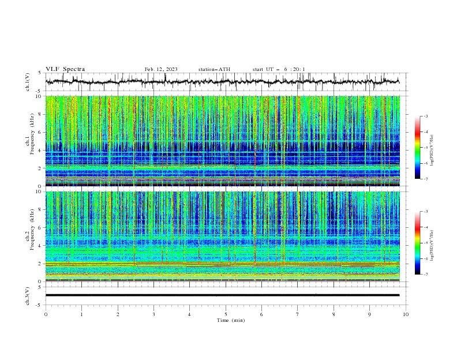Click the '-7' tick on ch.1 colorbar
Image resolution: width=457 pixels, height=353 pixels.
[x=426, y=179]
